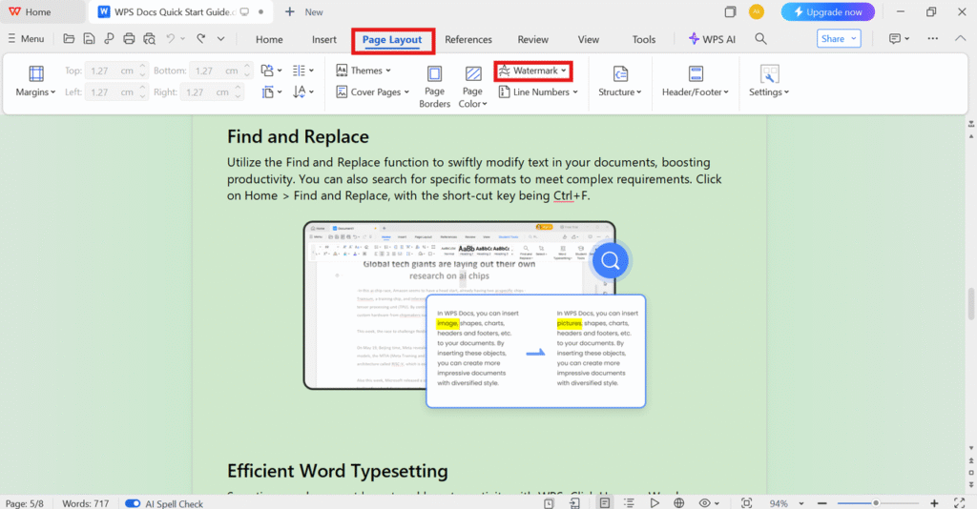Click the Left margin input field
This screenshot has height=509, width=977.
click(116, 92)
